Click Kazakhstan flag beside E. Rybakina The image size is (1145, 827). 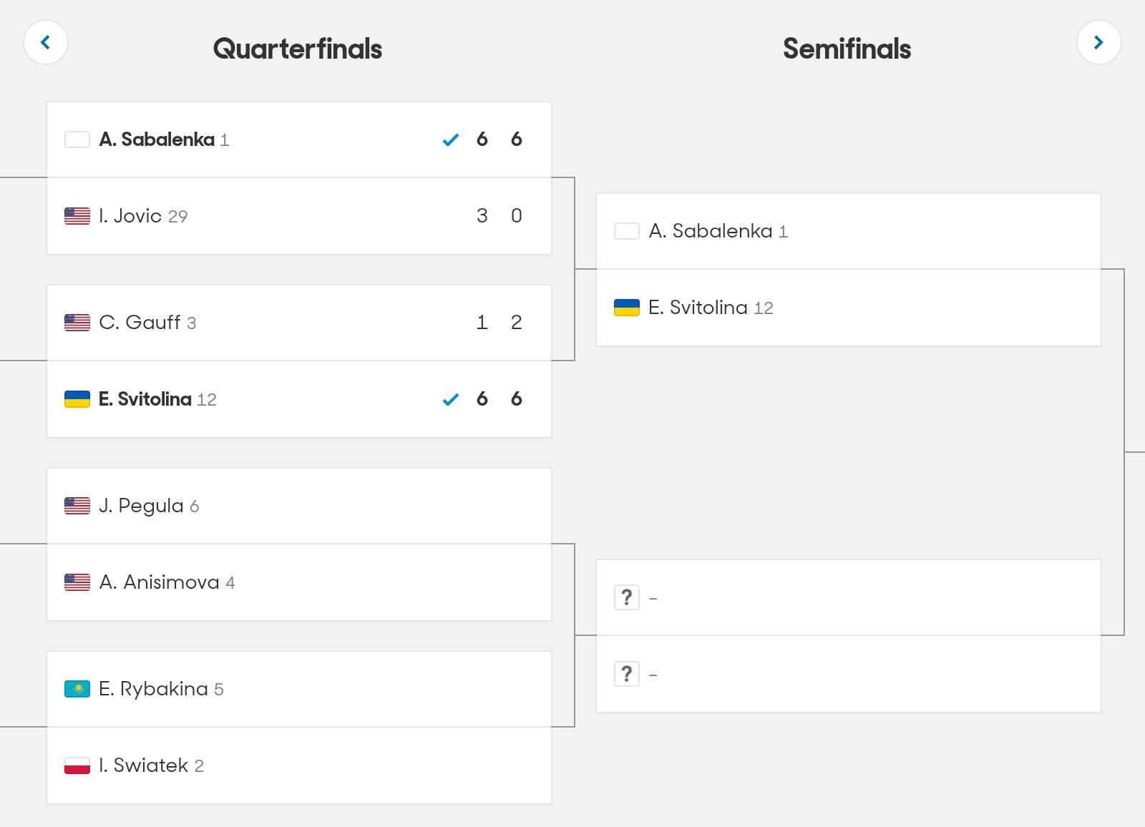click(77, 689)
